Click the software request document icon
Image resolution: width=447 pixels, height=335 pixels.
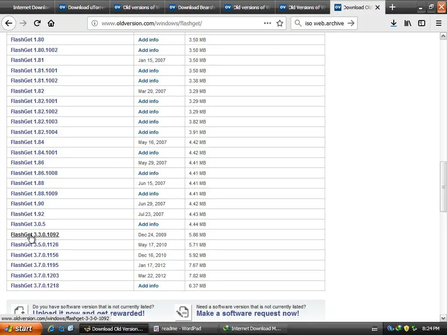pyautogui.click(x=182, y=312)
